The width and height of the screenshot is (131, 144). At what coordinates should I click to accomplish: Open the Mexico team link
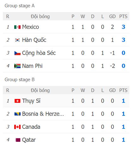pyautogui.click(x=30, y=27)
